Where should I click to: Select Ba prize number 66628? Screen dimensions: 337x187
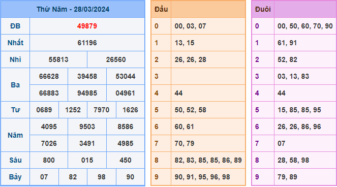tap(49, 76)
